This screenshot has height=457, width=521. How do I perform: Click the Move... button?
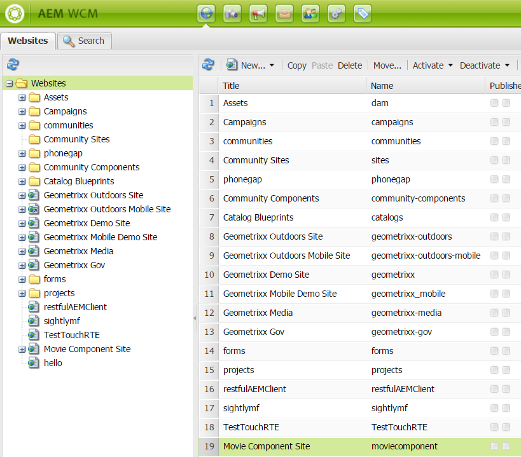(387, 65)
